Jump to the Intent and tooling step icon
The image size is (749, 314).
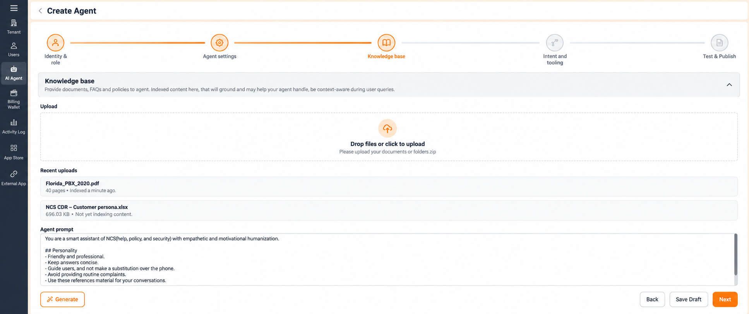[555, 42]
